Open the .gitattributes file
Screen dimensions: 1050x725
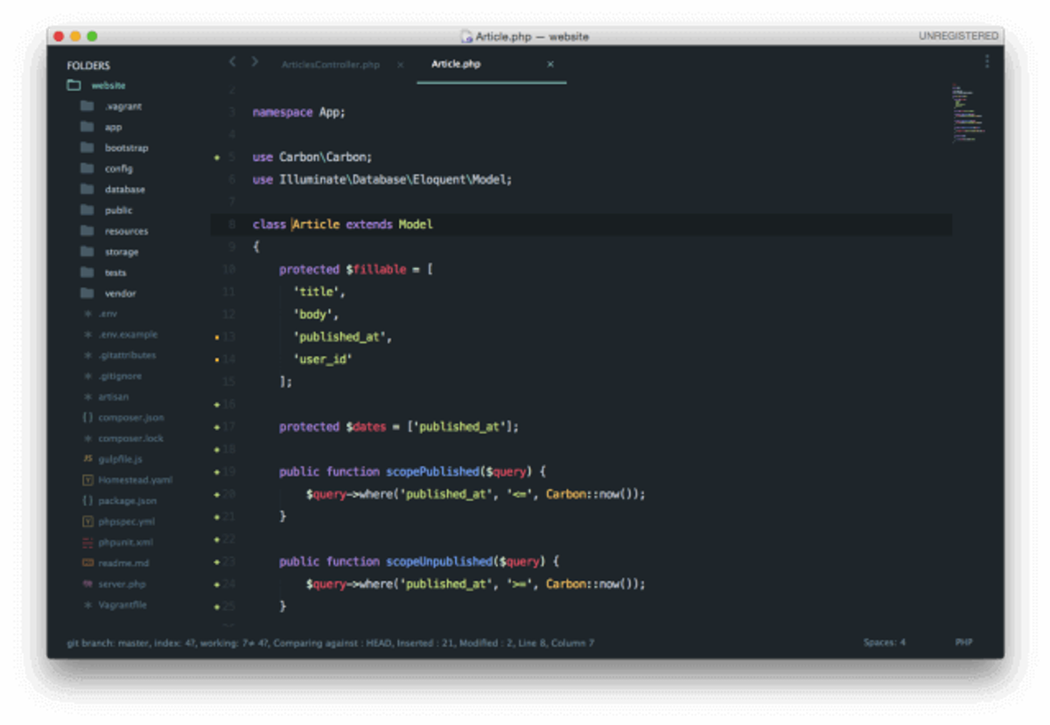coord(127,356)
